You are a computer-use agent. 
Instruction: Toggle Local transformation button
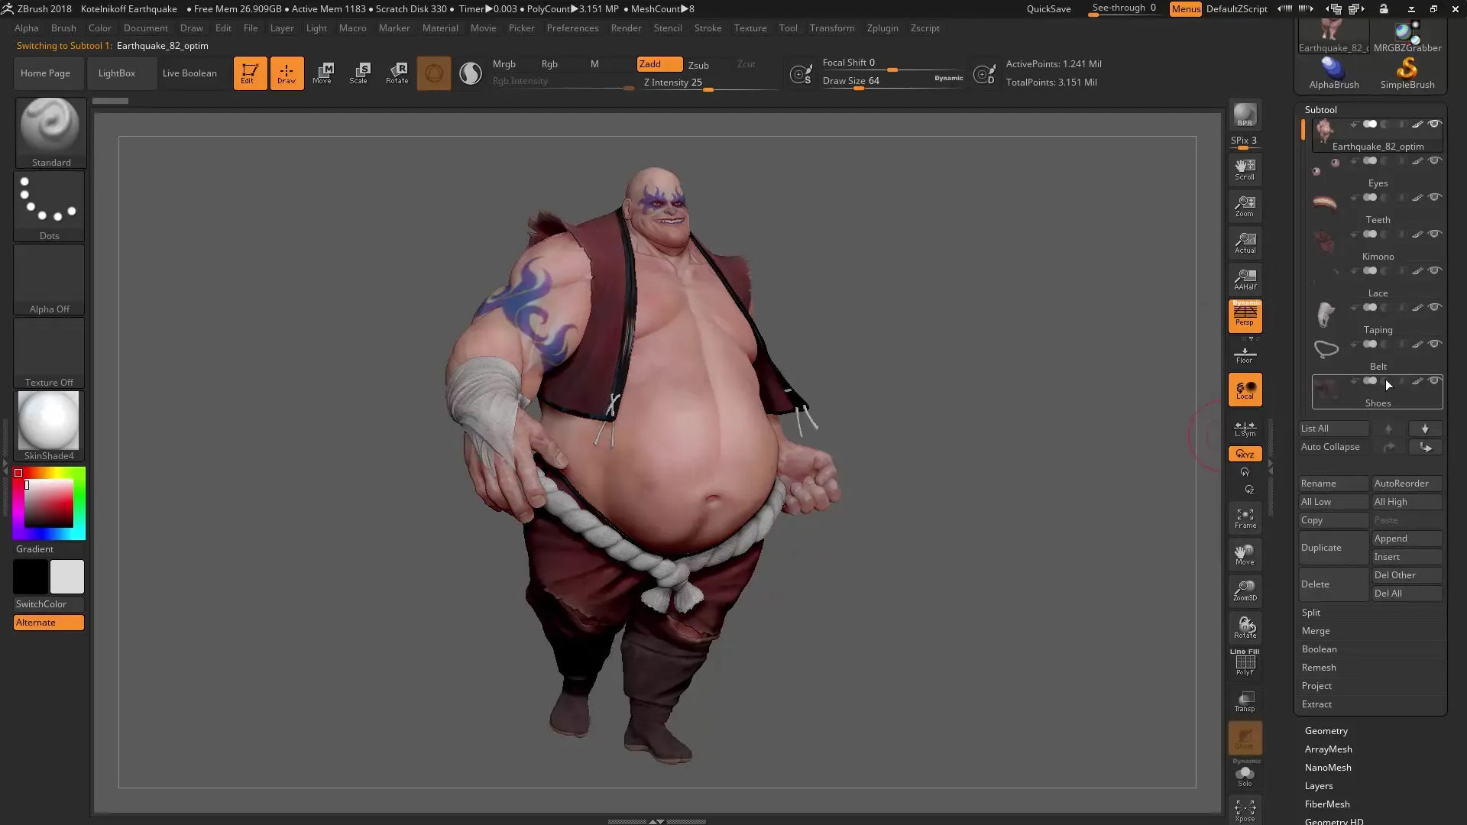(x=1245, y=390)
